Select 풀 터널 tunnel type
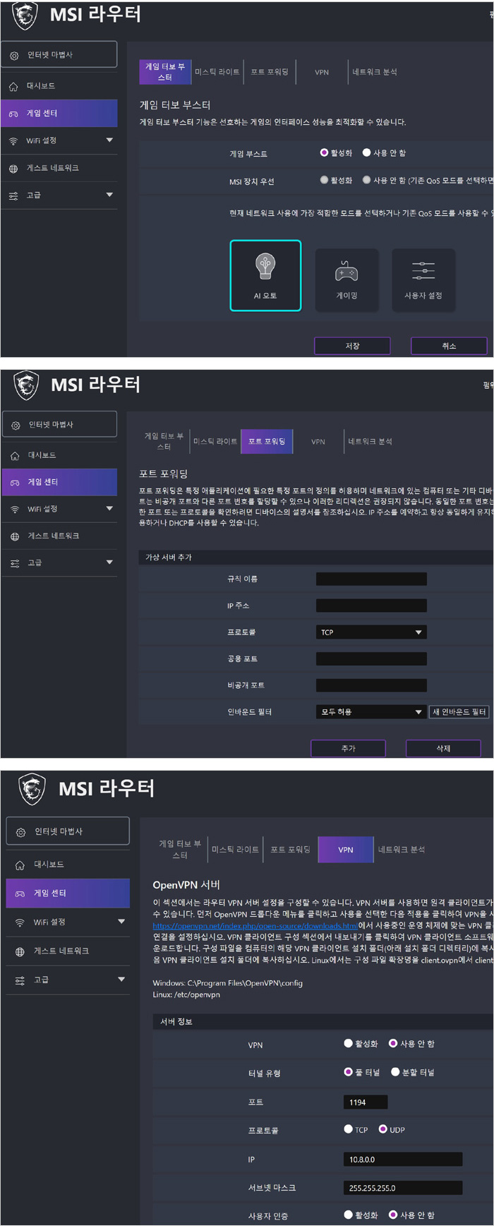 pyautogui.click(x=348, y=1072)
